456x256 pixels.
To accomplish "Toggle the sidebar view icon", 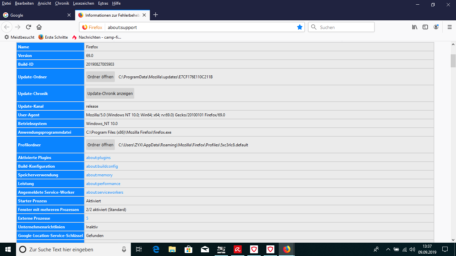I will (x=425, y=27).
